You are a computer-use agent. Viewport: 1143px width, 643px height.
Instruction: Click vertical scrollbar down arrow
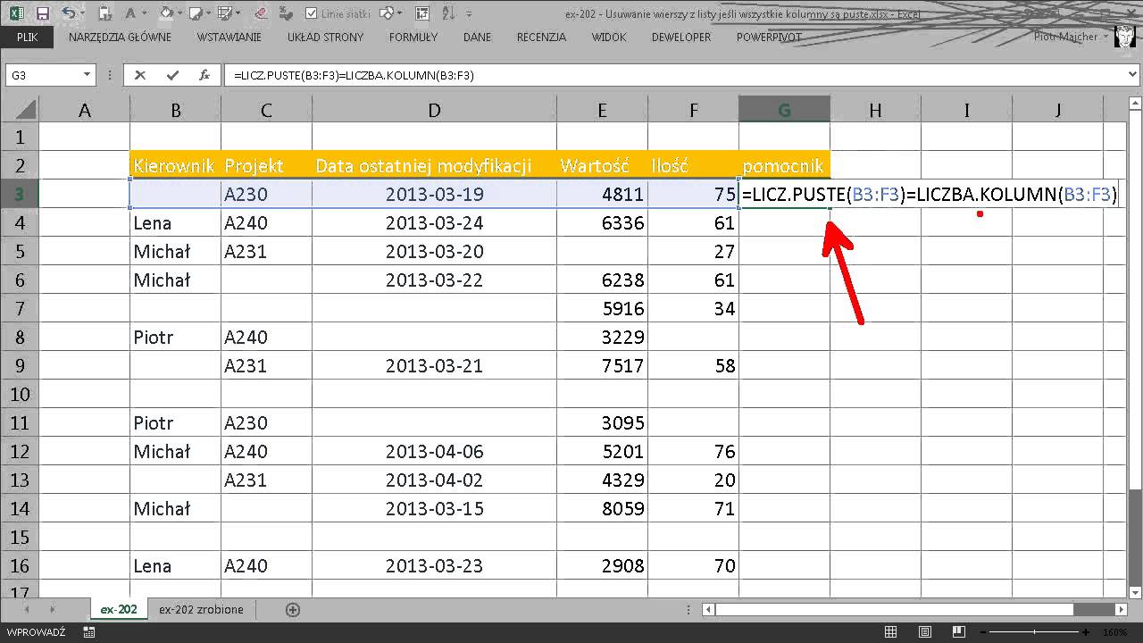(x=1135, y=591)
